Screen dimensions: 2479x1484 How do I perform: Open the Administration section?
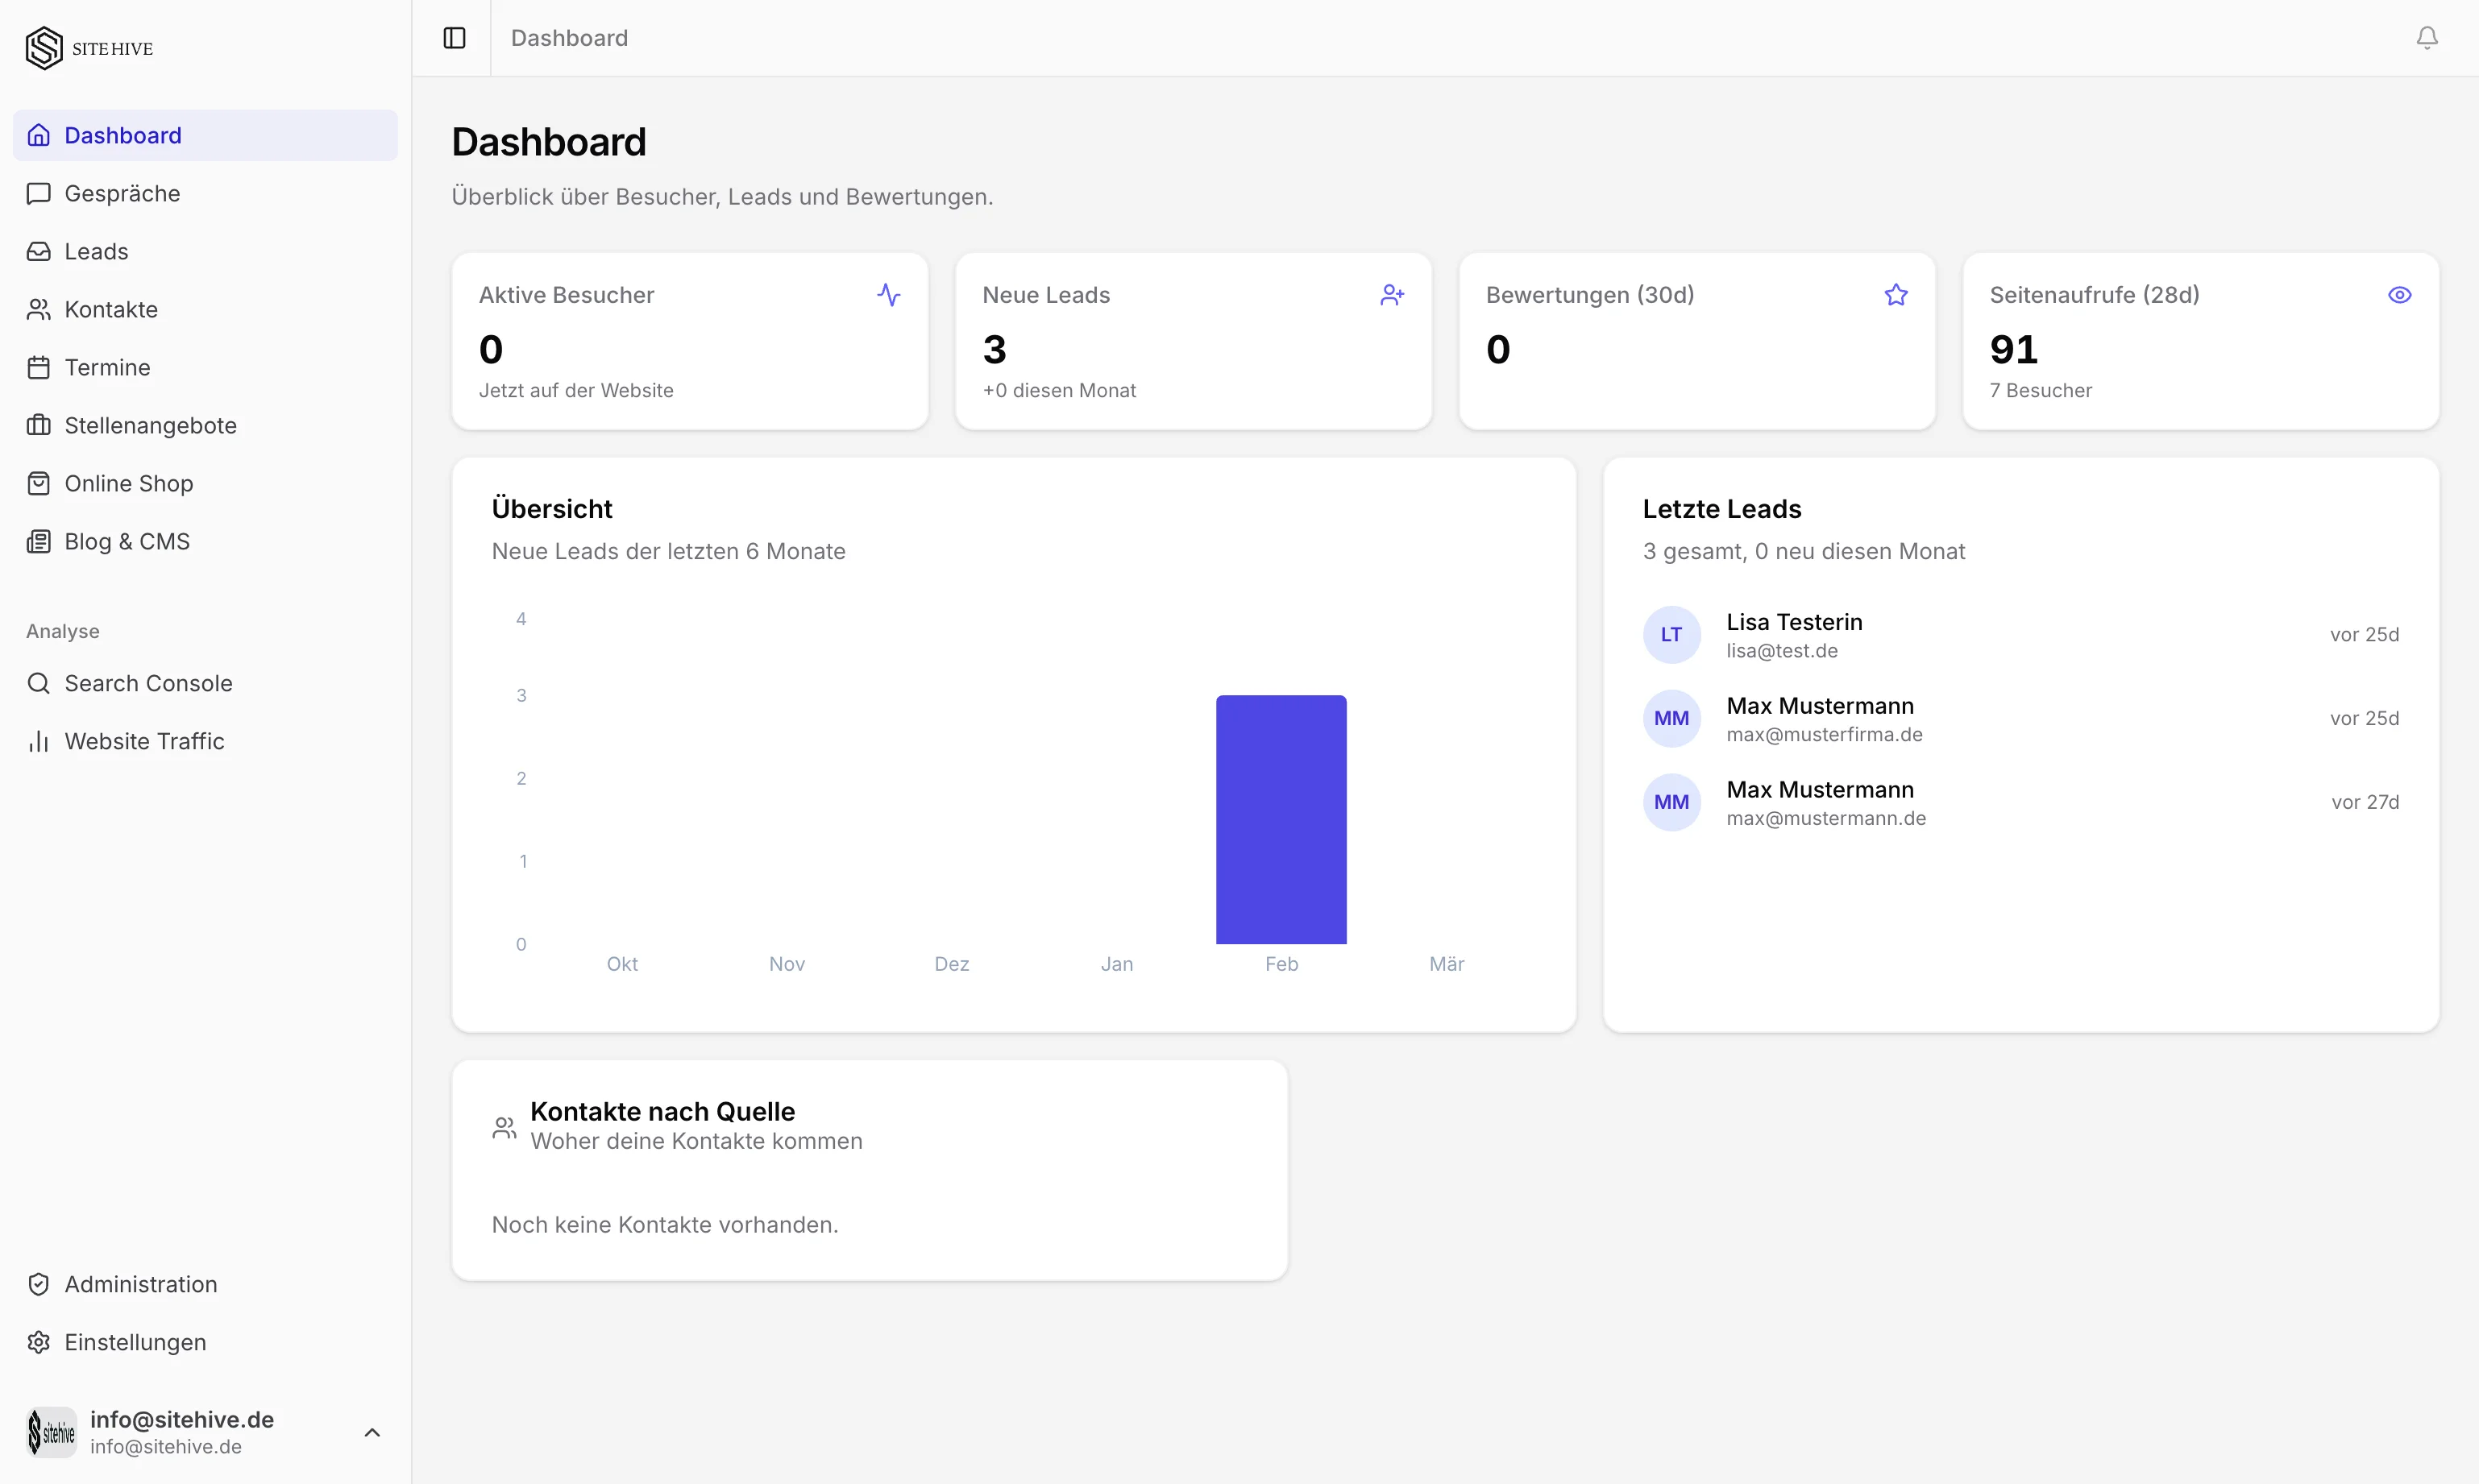141,1284
